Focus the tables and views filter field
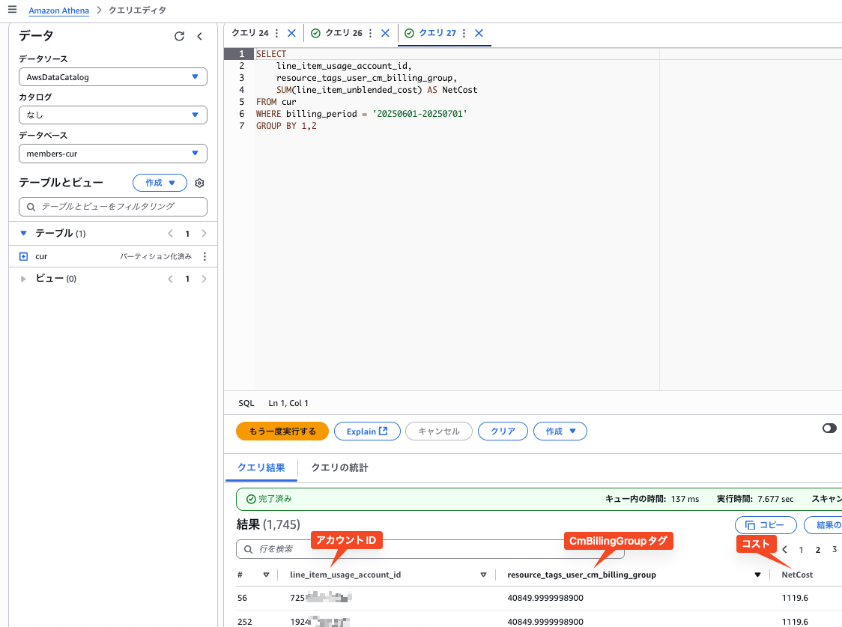Screen dimensions: 842x627 pos(113,207)
